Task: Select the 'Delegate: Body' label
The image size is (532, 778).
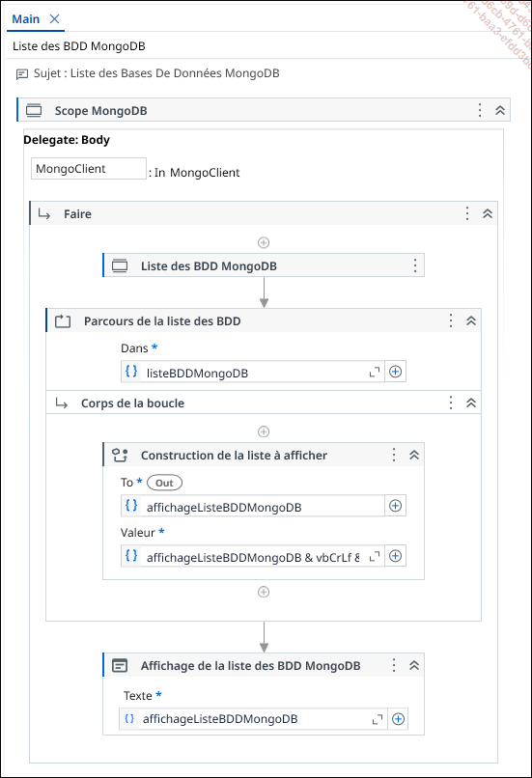Action: pyautogui.click(x=67, y=140)
